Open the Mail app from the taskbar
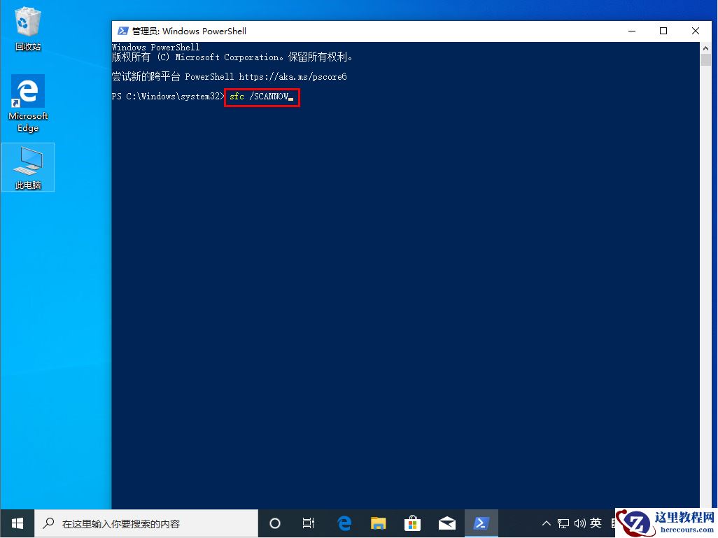 (447, 523)
